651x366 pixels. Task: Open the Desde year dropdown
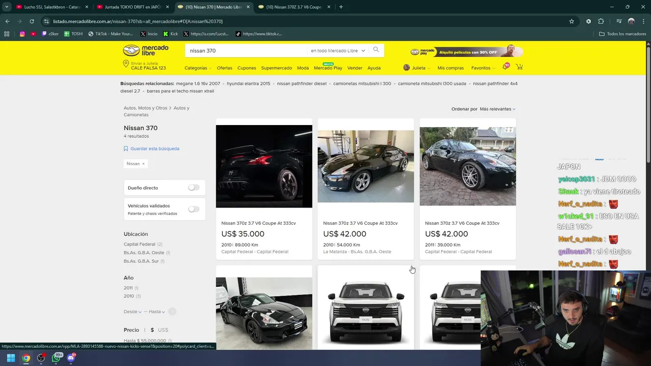click(132, 312)
